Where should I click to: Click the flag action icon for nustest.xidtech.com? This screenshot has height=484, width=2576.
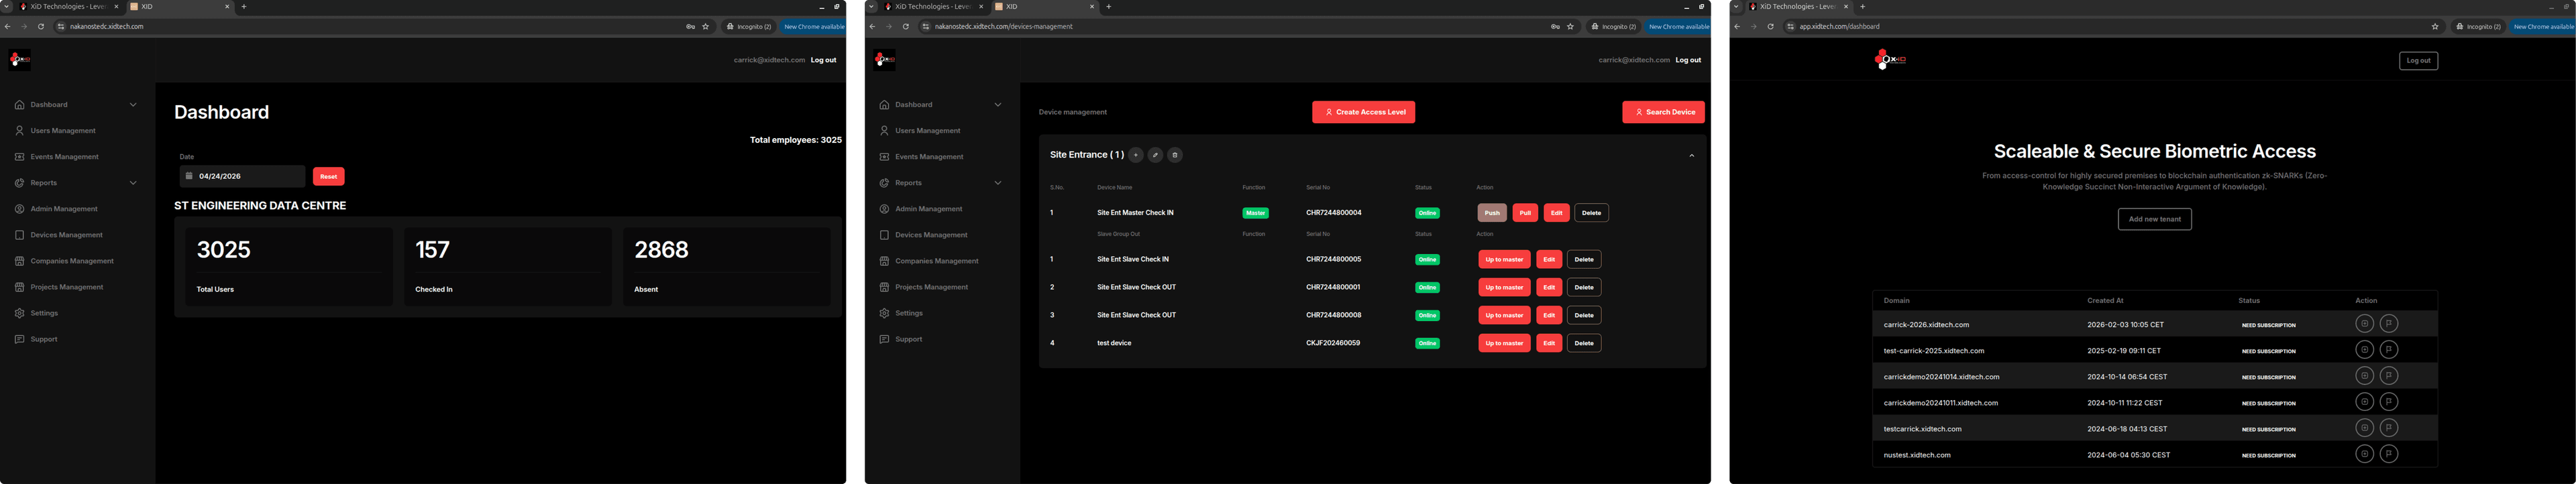pos(2388,454)
